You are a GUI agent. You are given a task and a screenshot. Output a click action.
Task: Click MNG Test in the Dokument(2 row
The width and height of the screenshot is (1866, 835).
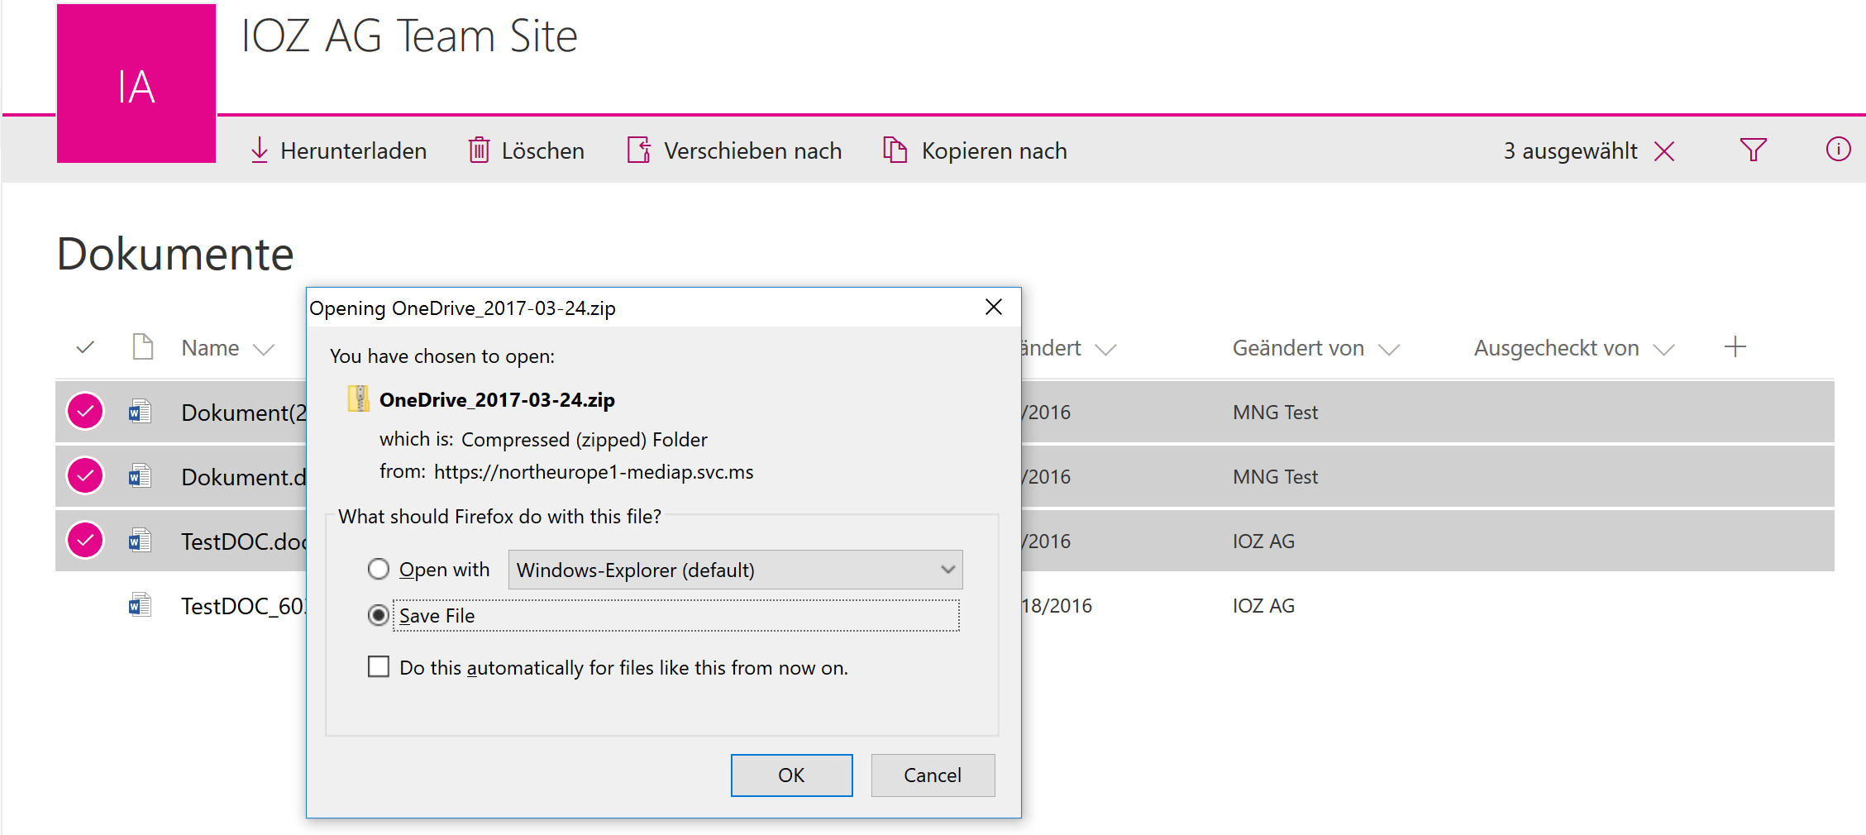pos(1275,412)
